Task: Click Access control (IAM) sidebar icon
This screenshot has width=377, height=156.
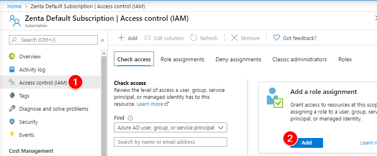Action: pos(12,82)
